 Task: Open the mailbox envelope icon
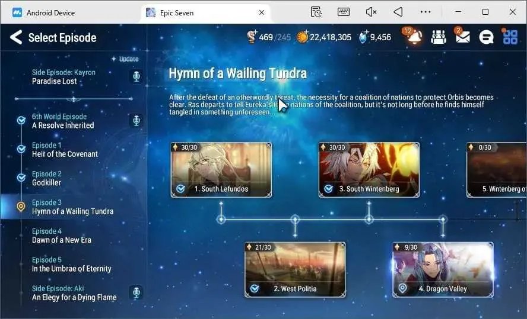coord(462,36)
